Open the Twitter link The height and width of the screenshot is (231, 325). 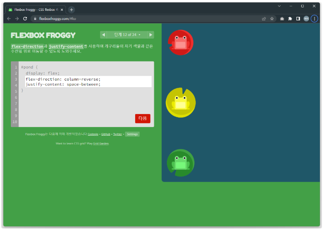click(x=117, y=134)
